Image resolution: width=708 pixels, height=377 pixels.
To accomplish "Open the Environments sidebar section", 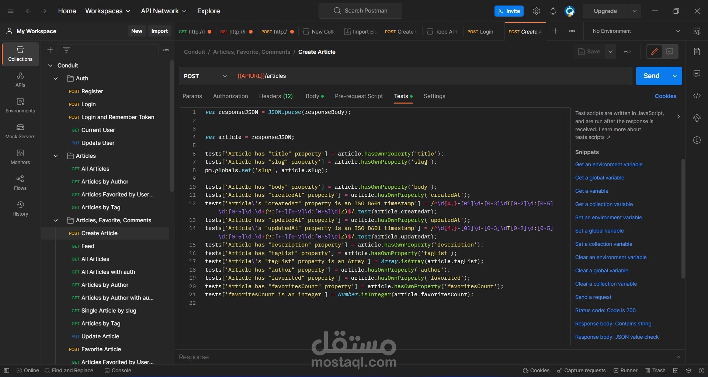I will 20,106.
